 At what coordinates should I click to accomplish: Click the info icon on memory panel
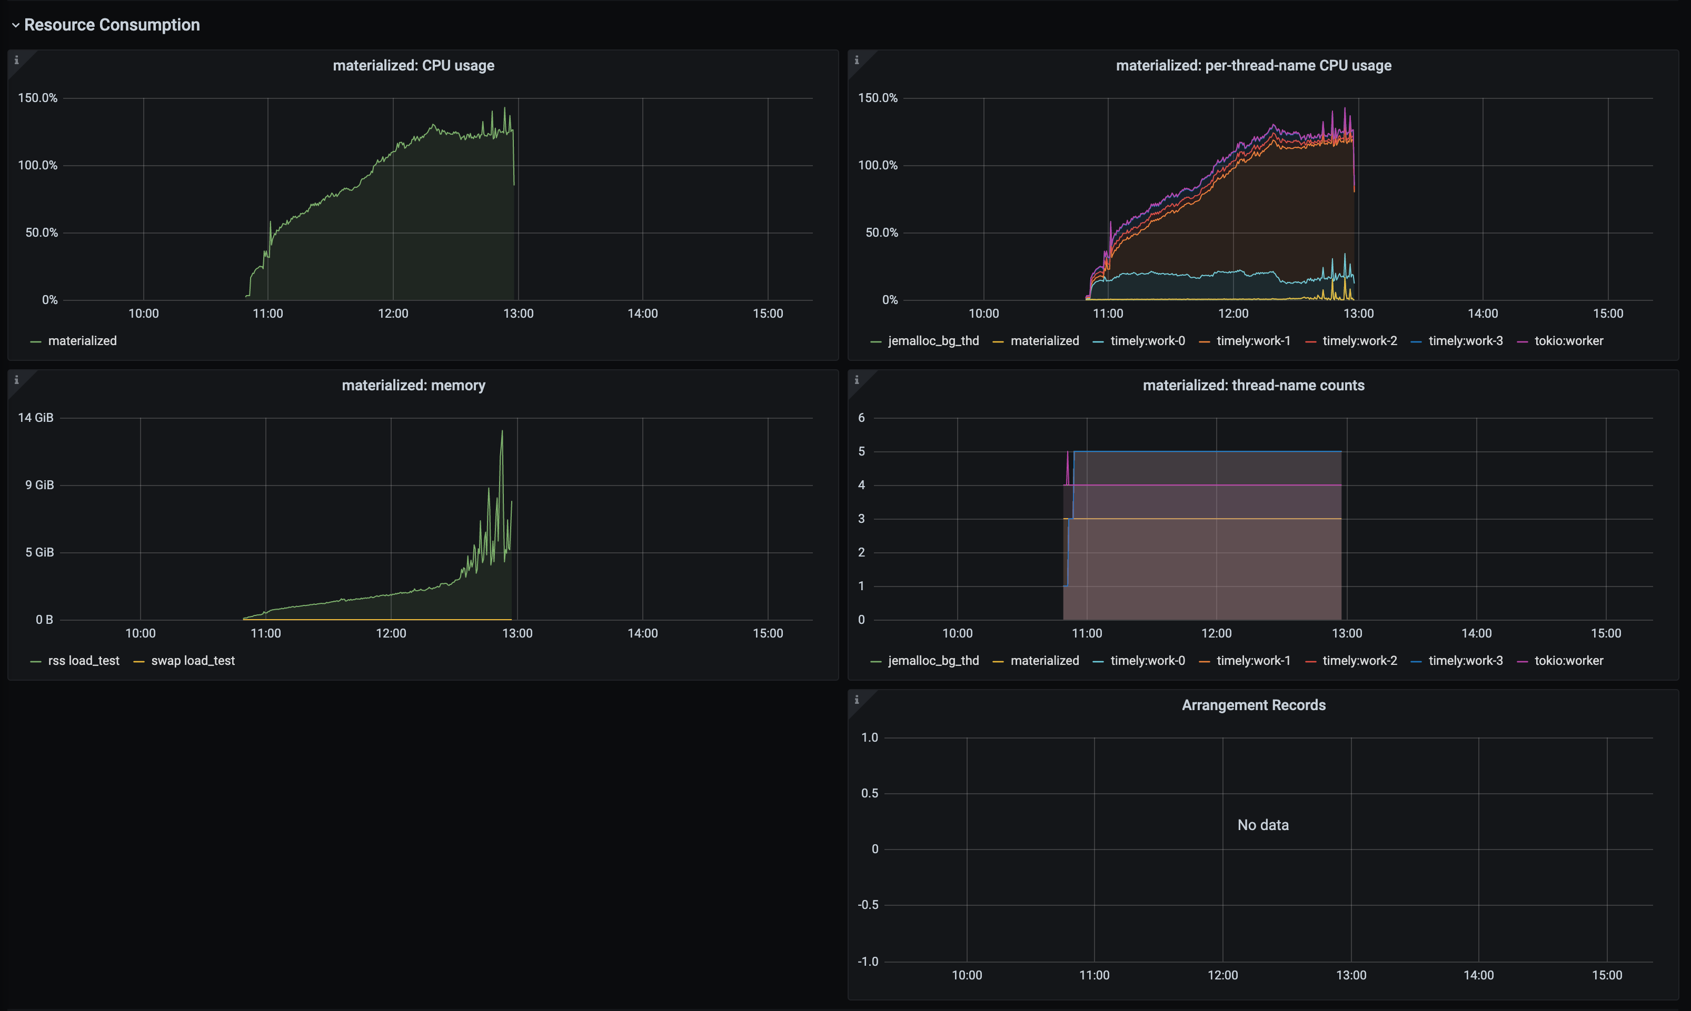point(16,380)
